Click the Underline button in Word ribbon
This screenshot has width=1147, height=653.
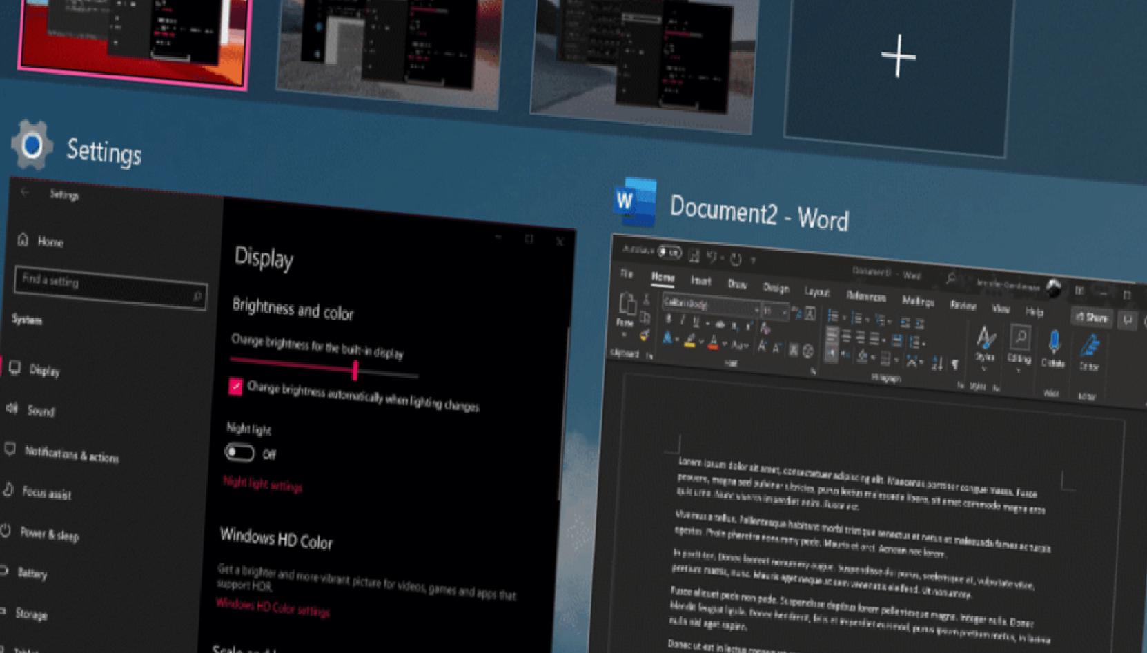pyautogui.click(x=696, y=322)
